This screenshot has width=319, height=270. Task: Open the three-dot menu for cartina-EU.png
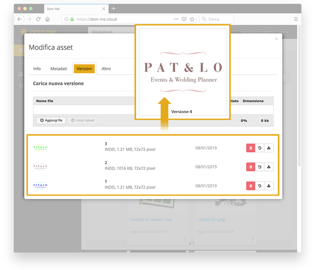[252, 239]
